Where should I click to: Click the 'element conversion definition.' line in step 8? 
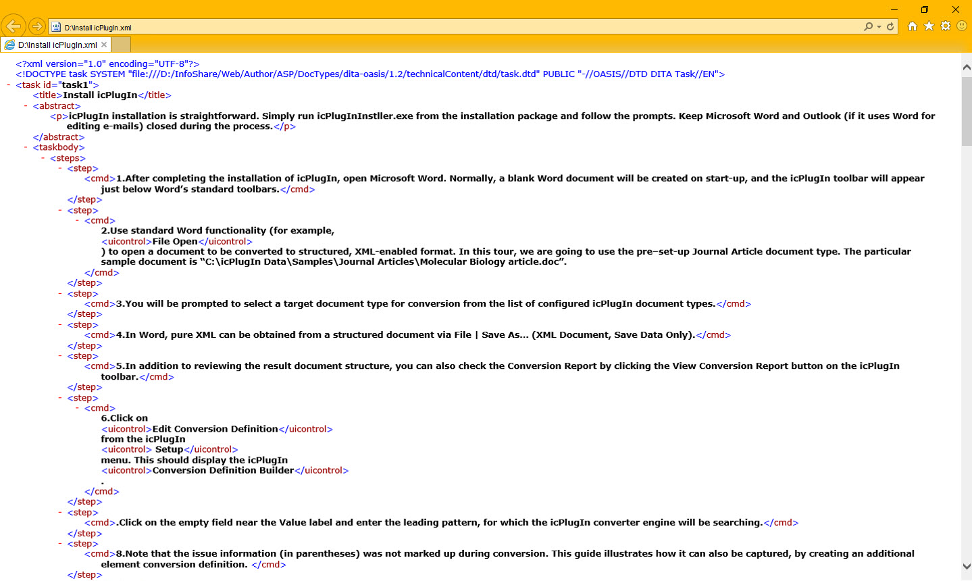pos(174,564)
